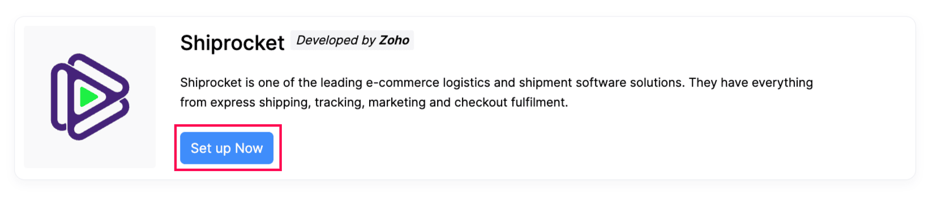Click the Shiprocket purple logo icon

point(90,97)
